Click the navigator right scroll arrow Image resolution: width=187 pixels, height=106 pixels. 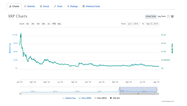[x=158, y=94]
